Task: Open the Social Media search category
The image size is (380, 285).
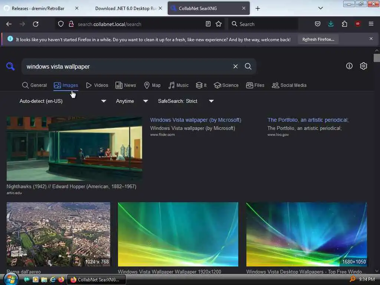Action: point(289,85)
